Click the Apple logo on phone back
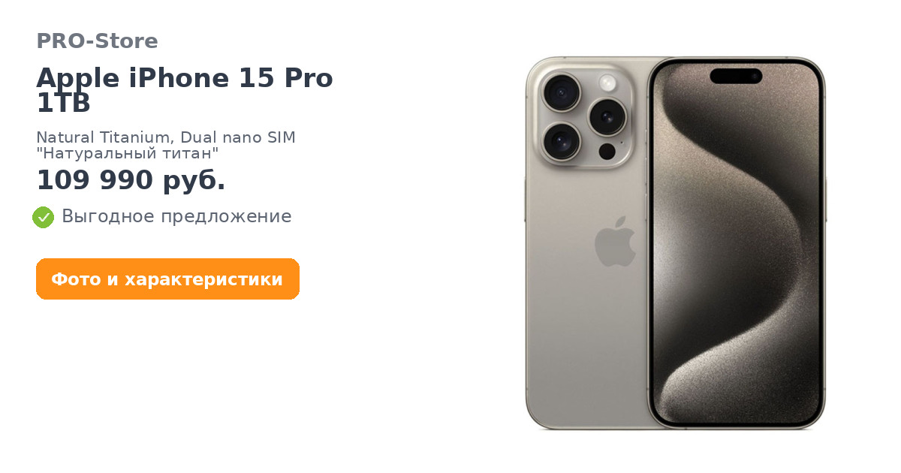The height and width of the screenshot is (473, 901). 615,242
